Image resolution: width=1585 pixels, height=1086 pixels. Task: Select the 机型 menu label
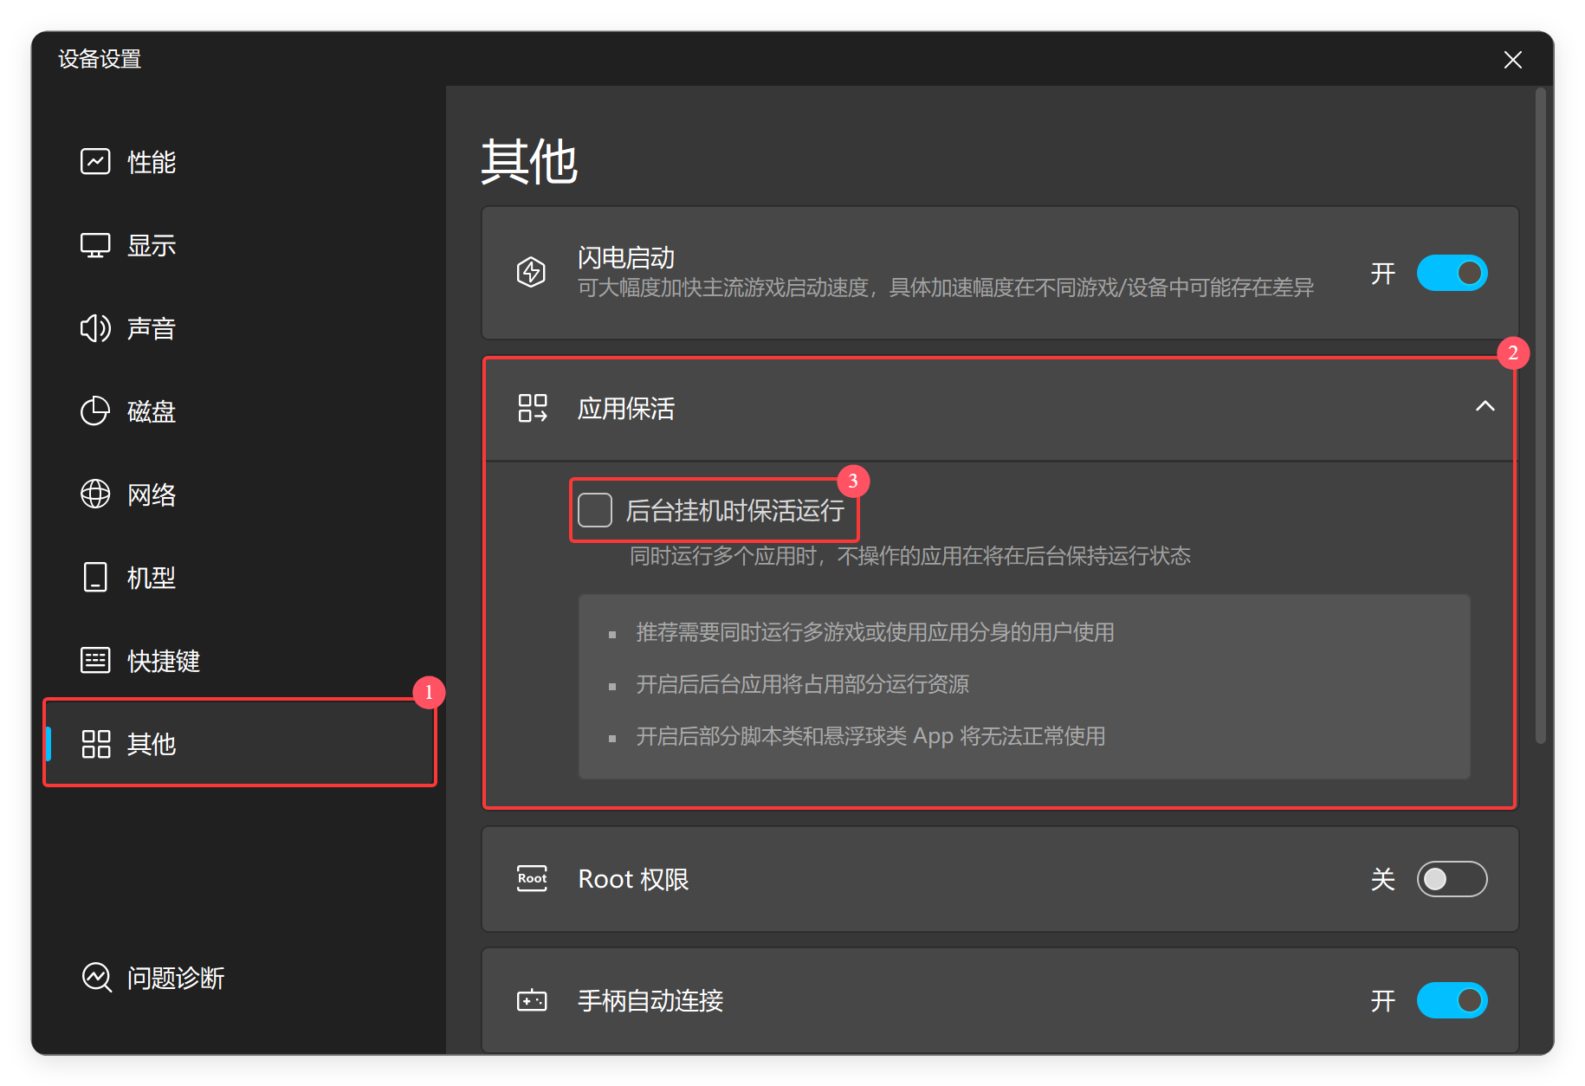pyautogui.click(x=152, y=578)
